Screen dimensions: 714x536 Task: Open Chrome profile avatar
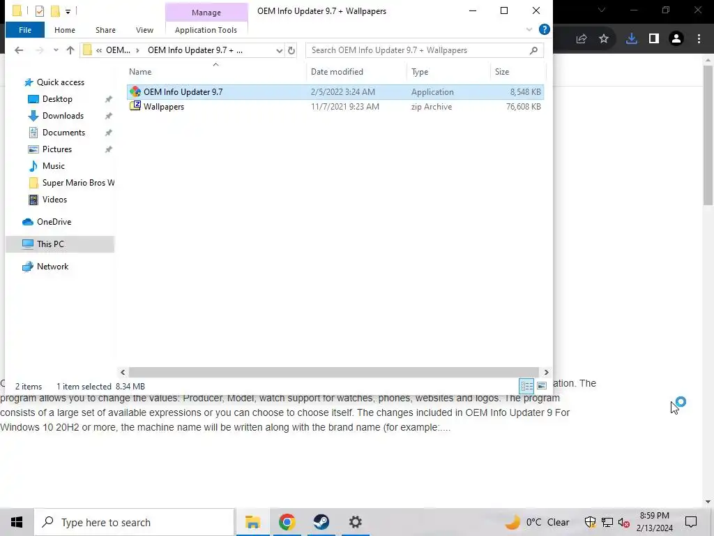[676, 39]
